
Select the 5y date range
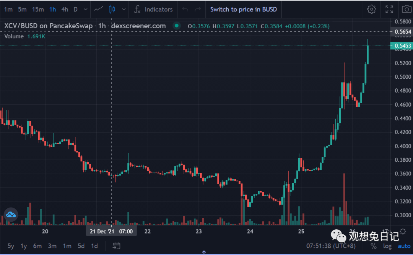tap(11, 246)
